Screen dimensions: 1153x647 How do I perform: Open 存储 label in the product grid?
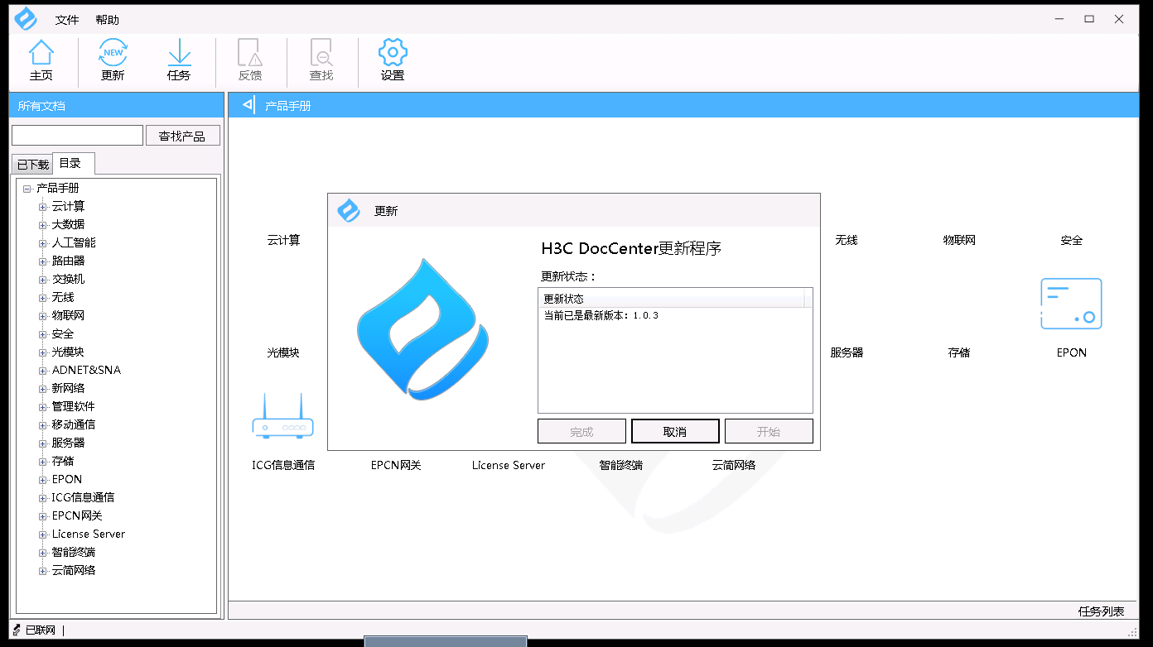(x=959, y=352)
